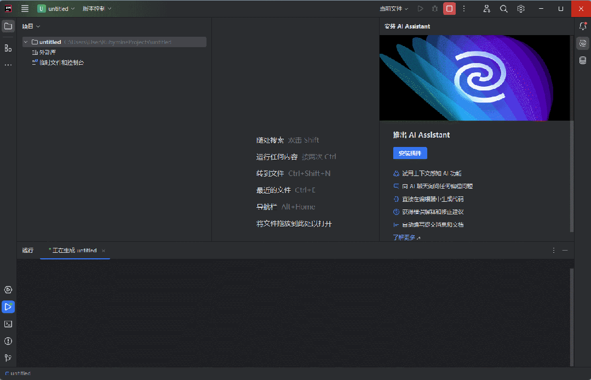Show more tool windows ellipsis icon
Screen dimensions: 591x380
point(8,65)
